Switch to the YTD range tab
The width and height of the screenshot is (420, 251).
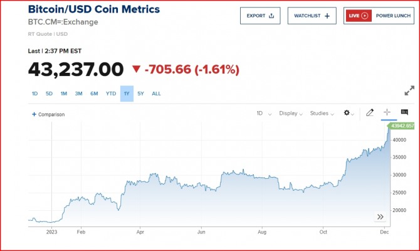click(111, 93)
